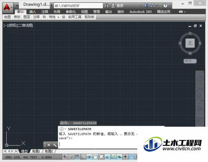Image resolution: width=208 pixels, height=162 pixels.
Task: Click the command line customize wrench icon
Action: point(55,145)
